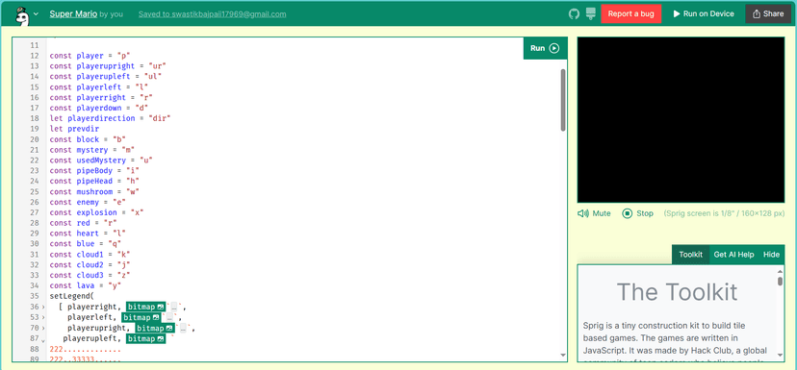This screenshot has width=797, height=370.
Task: Open dropdown next to Sprig logo
Action: [x=36, y=14]
